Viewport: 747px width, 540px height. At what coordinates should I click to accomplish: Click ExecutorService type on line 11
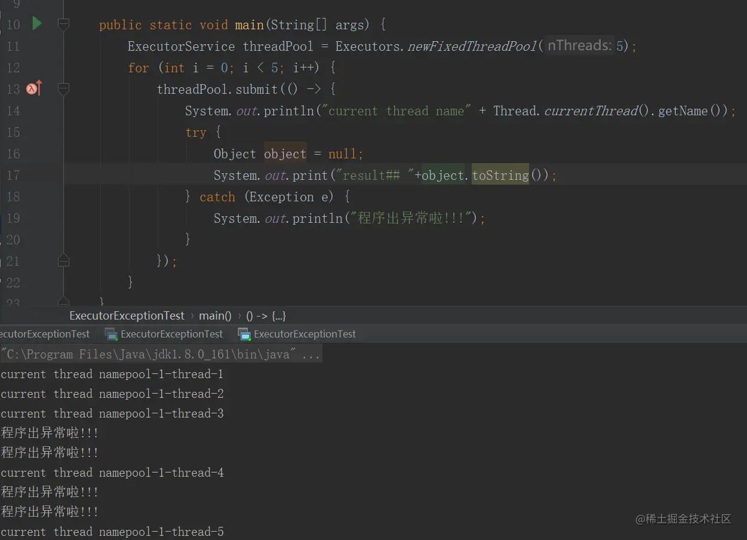point(181,46)
